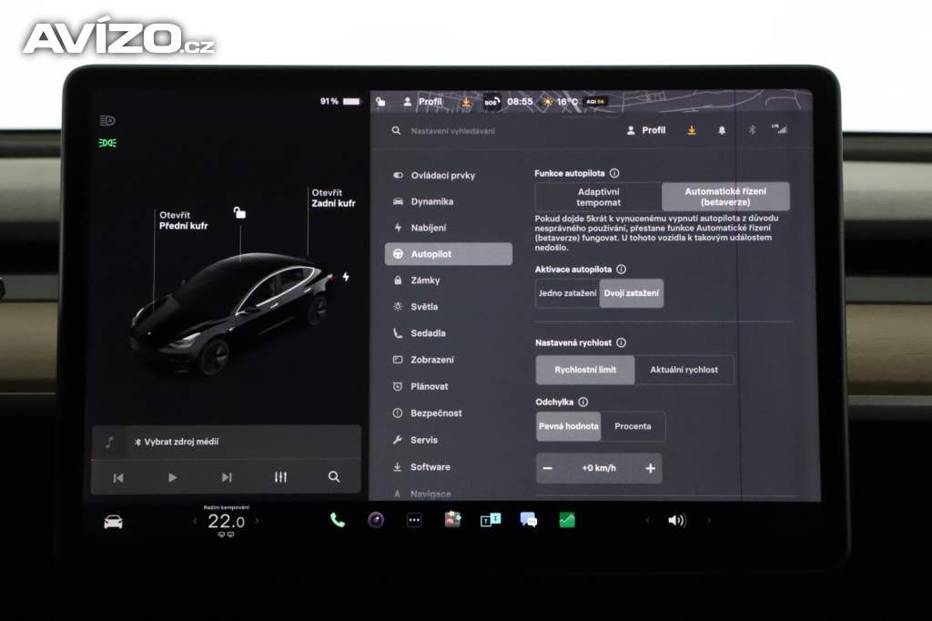Open the phone app in bottom bar

[x=338, y=520]
